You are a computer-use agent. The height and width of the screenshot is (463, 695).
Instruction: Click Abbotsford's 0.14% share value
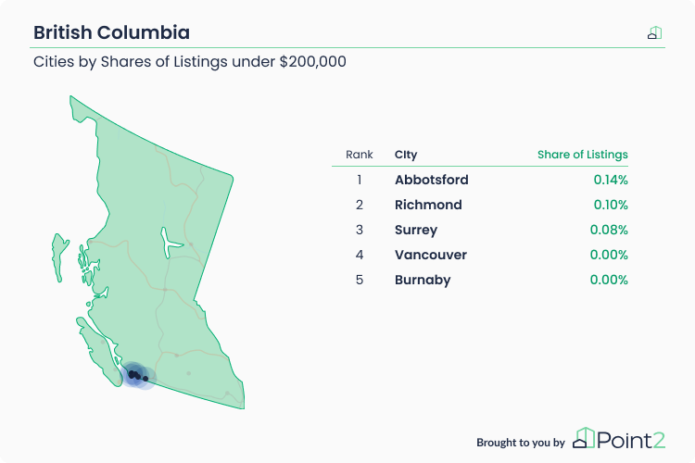pyautogui.click(x=611, y=180)
